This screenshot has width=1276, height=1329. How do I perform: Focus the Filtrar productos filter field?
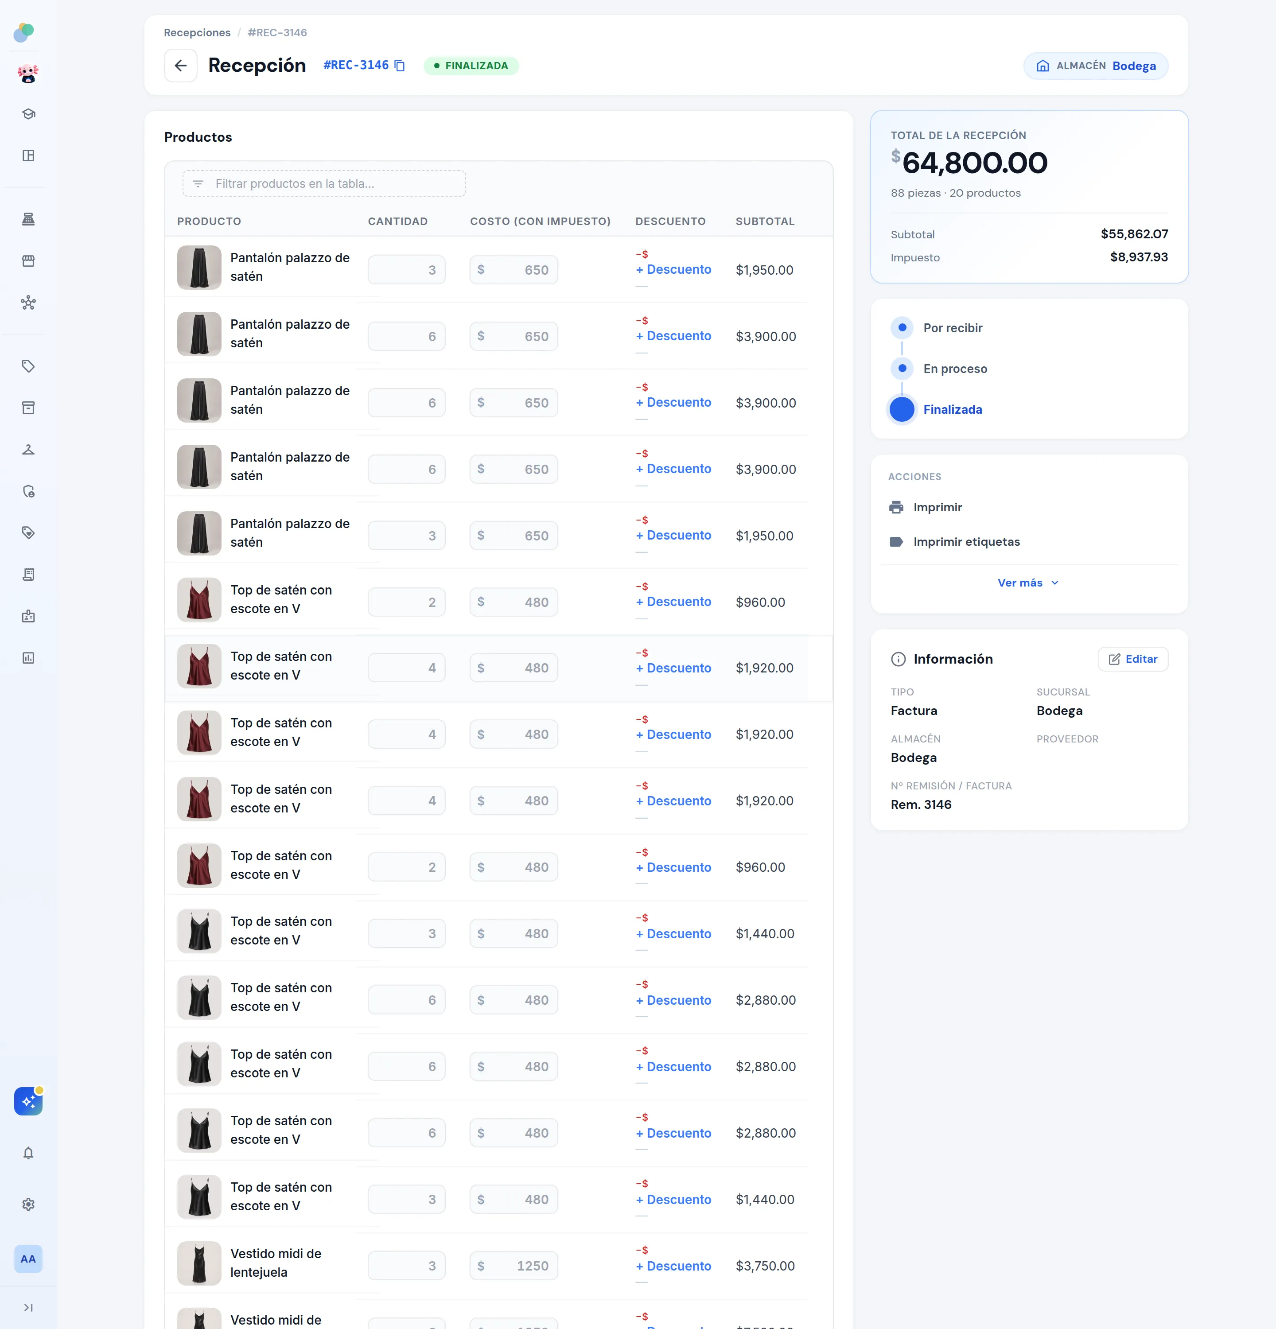click(x=324, y=184)
